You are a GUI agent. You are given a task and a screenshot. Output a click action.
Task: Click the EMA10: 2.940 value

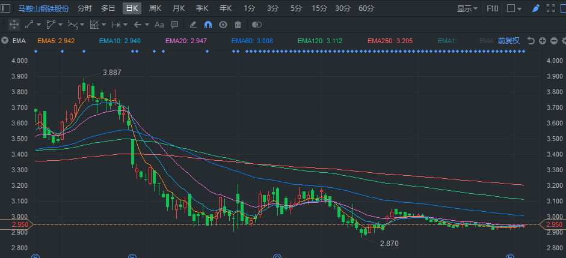point(120,41)
